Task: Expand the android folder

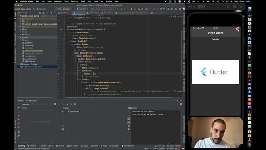Action: (x=21, y=24)
